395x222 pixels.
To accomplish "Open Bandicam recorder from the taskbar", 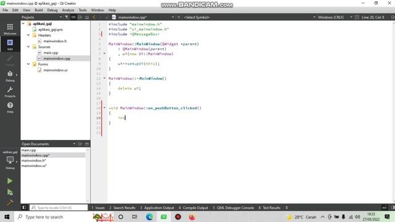I will click(178, 216).
